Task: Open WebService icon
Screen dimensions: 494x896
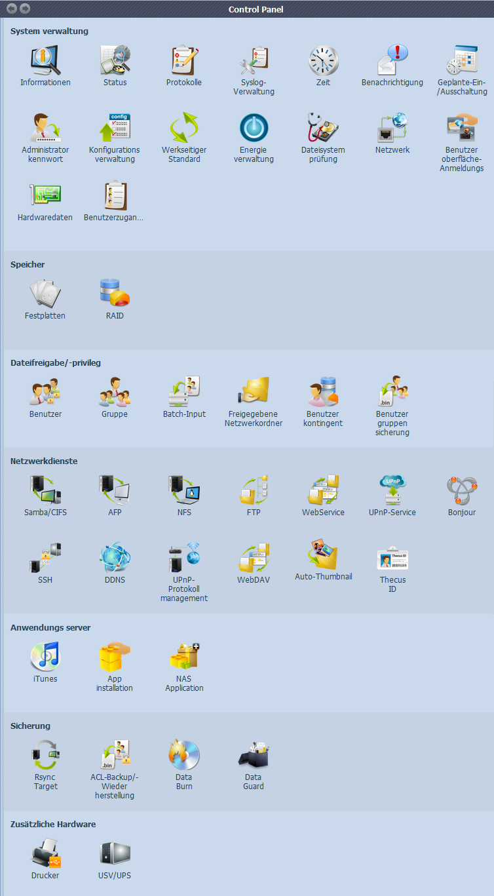Action: 324,491
